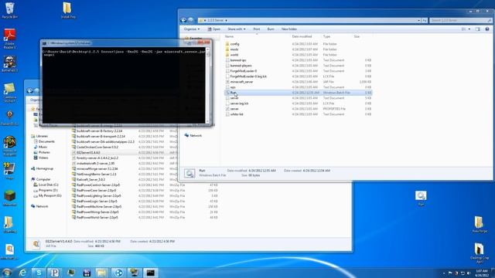Open the Fraps desktop shortcut
This screenshot has width=495, height=278.
(x=9, y=171)
